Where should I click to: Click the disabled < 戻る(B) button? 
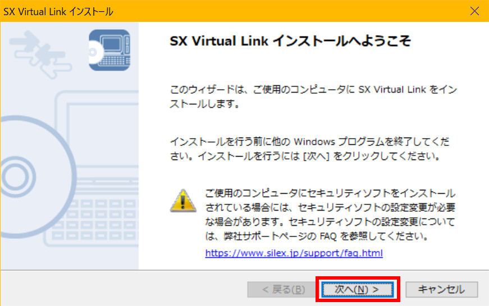[283, 290]
